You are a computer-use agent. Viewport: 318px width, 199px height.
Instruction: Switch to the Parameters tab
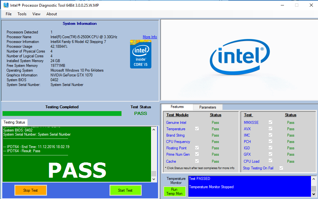tap(208, 107)
